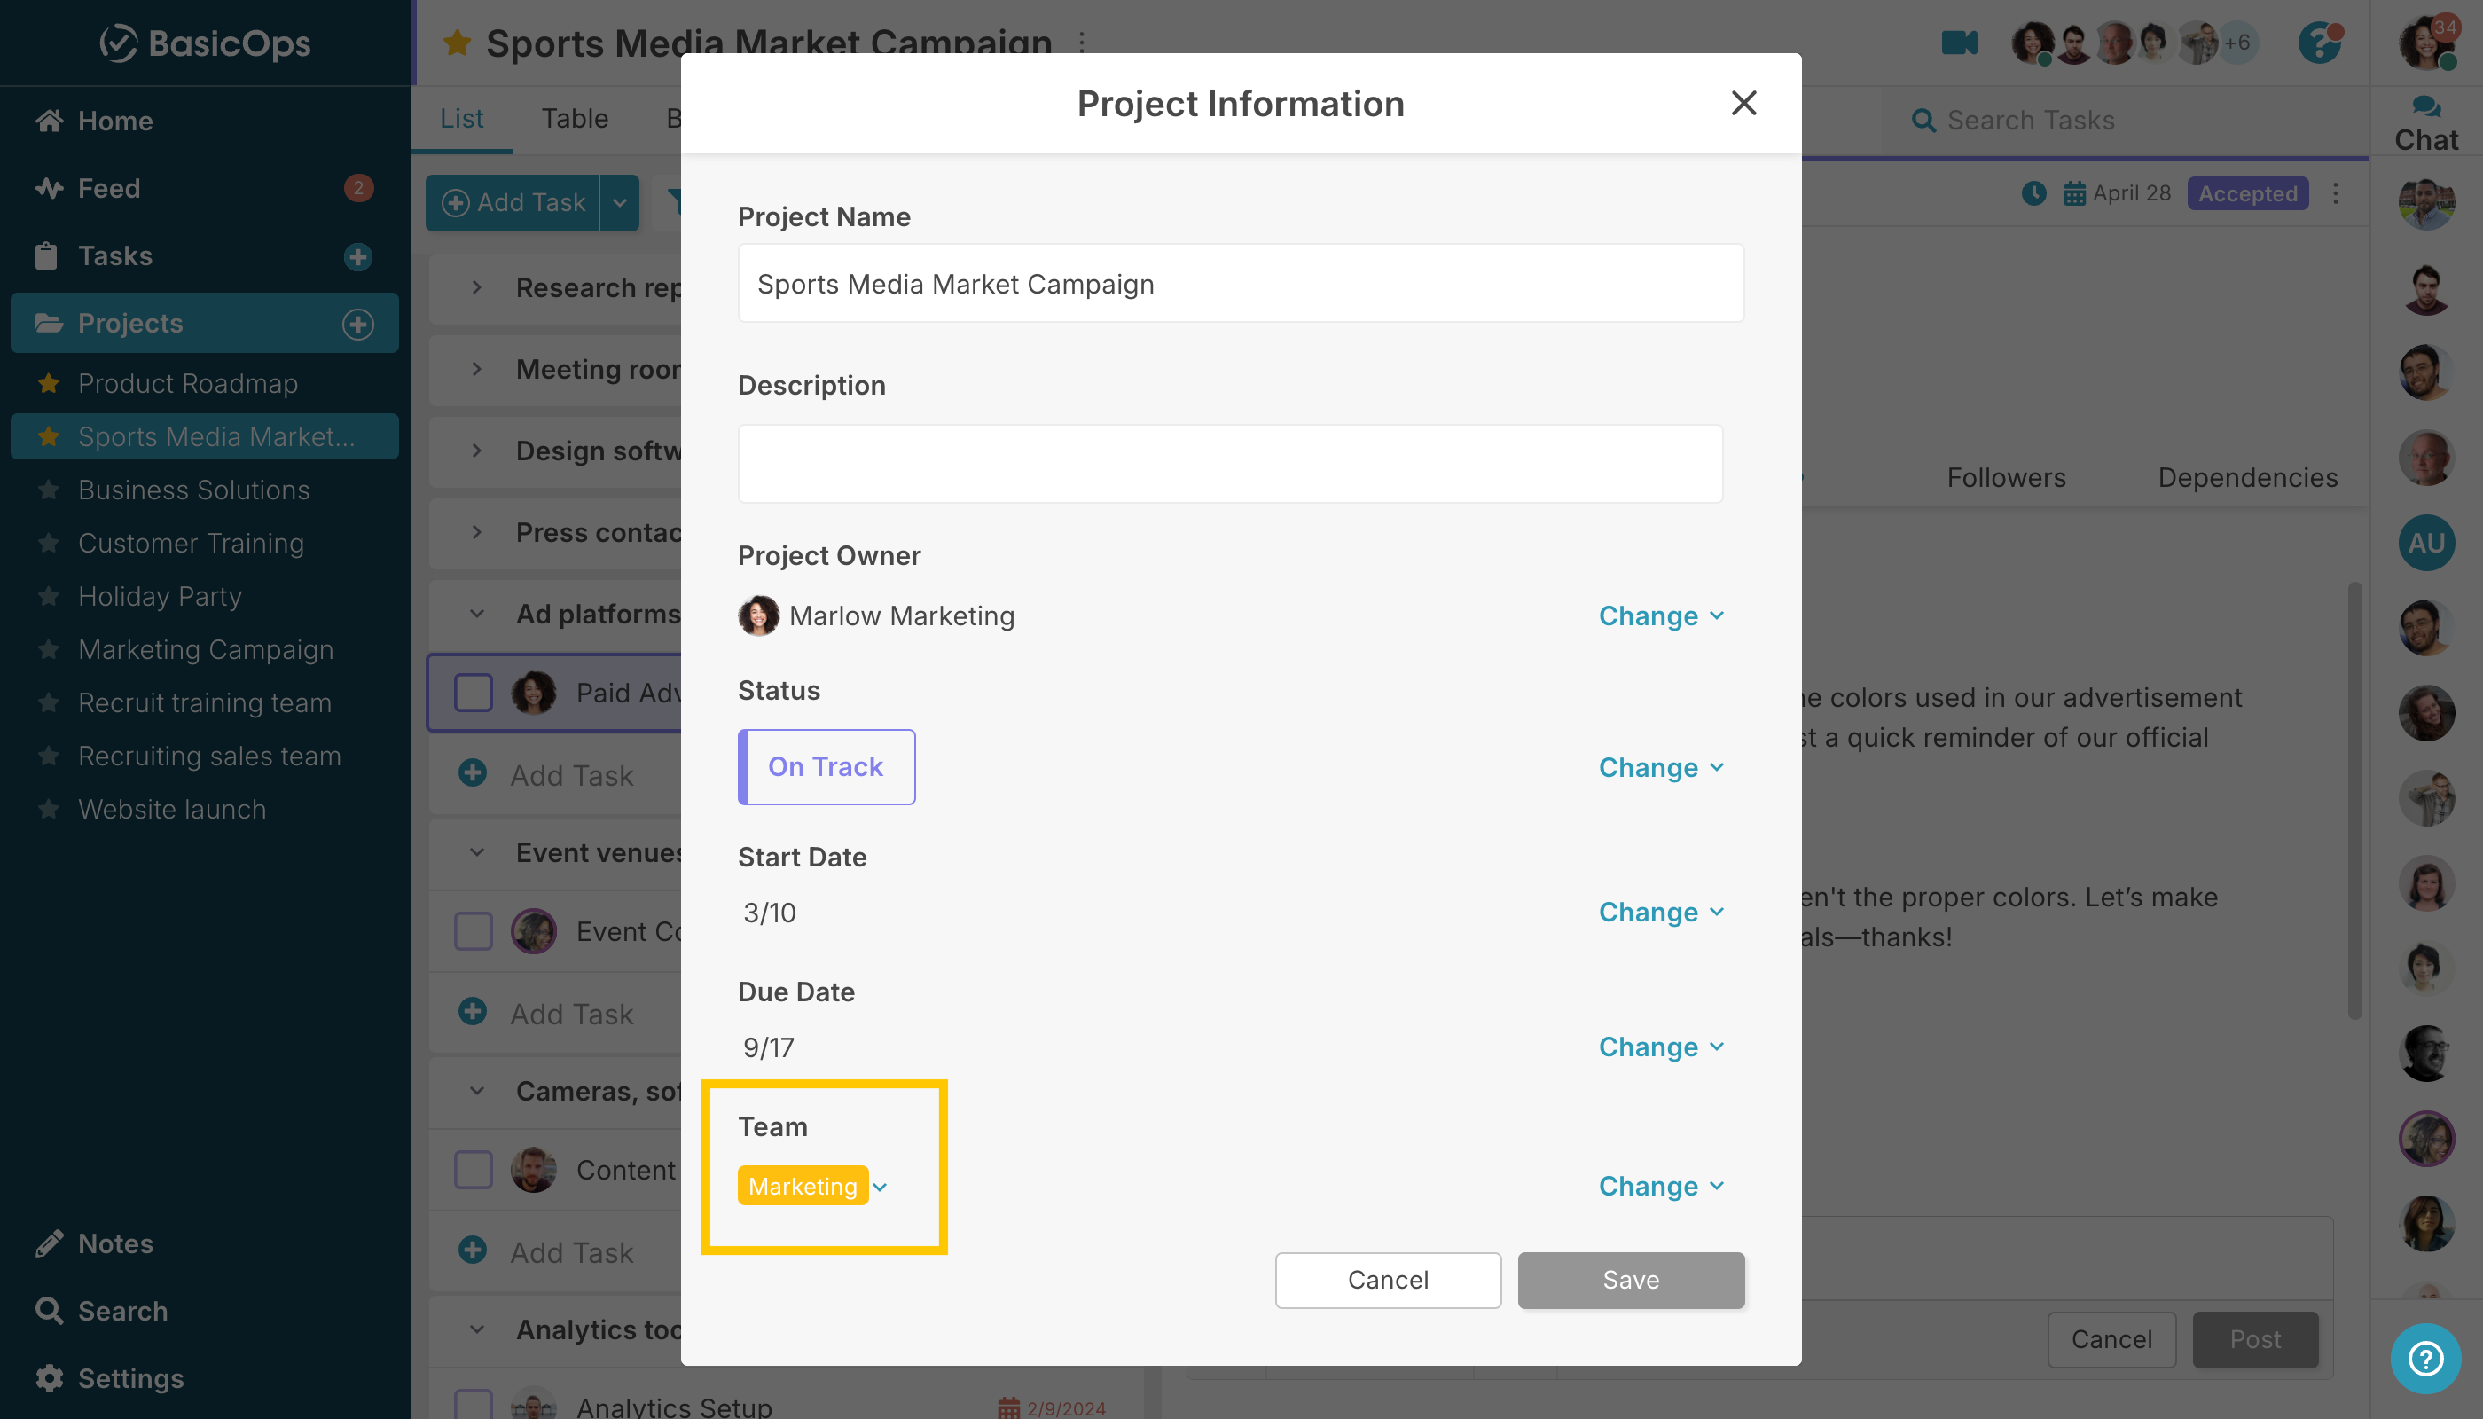This screenshot has height=1419, width=2483.
Task: Switch to the Table tab
Action: point(574,119)
